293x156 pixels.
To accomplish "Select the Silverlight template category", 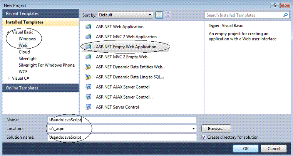I will pyautogui.click(x=28, y=59).
